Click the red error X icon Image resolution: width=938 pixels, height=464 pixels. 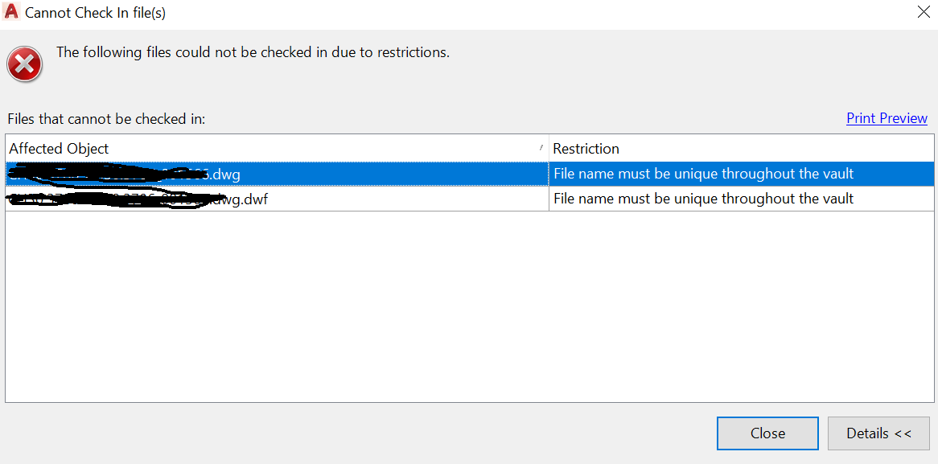tap(25, 64)
